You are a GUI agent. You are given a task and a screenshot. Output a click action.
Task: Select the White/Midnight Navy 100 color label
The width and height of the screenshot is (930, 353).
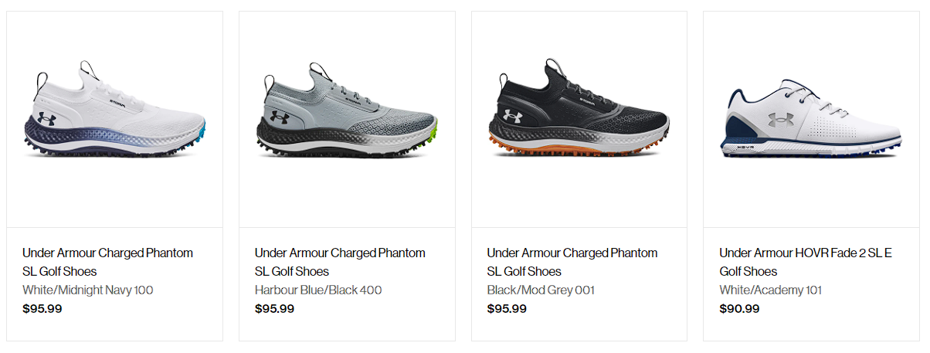point(88,290)
